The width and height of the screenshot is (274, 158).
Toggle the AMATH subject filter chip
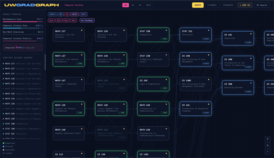52,14
